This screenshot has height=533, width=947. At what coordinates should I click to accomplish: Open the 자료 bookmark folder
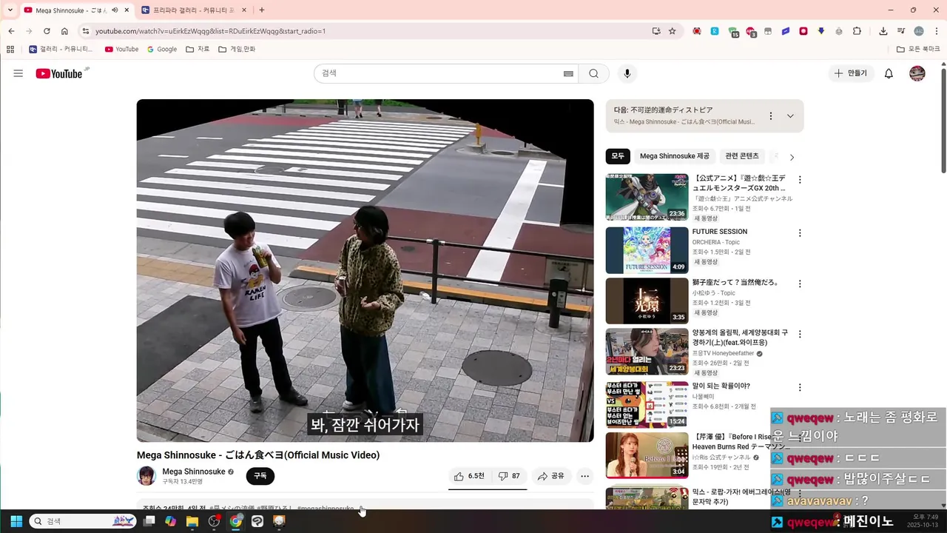198,49
